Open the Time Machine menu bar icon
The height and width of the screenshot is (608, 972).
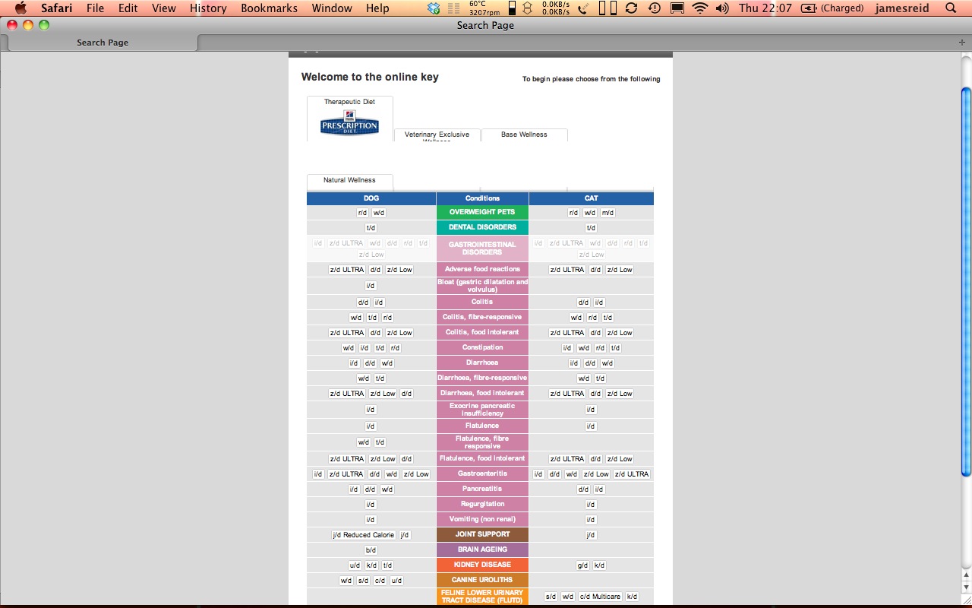pyautogui.click(x=654, y=8)
